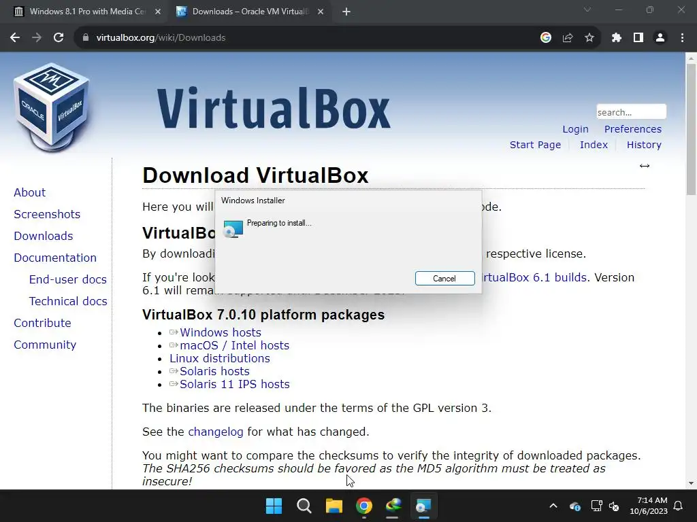Click the scrollbar down arrow
Viewport: 697px width, 522px height.
click(x=691, y=483)
